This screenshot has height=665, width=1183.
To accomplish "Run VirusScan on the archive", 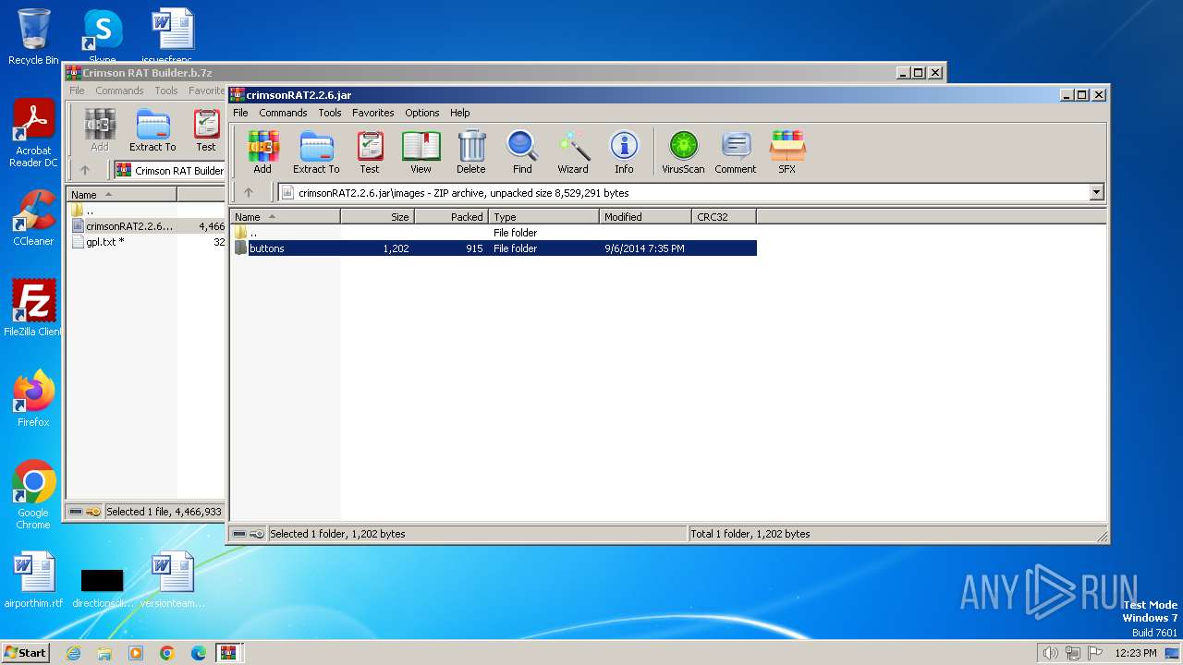I will [683, 151].
